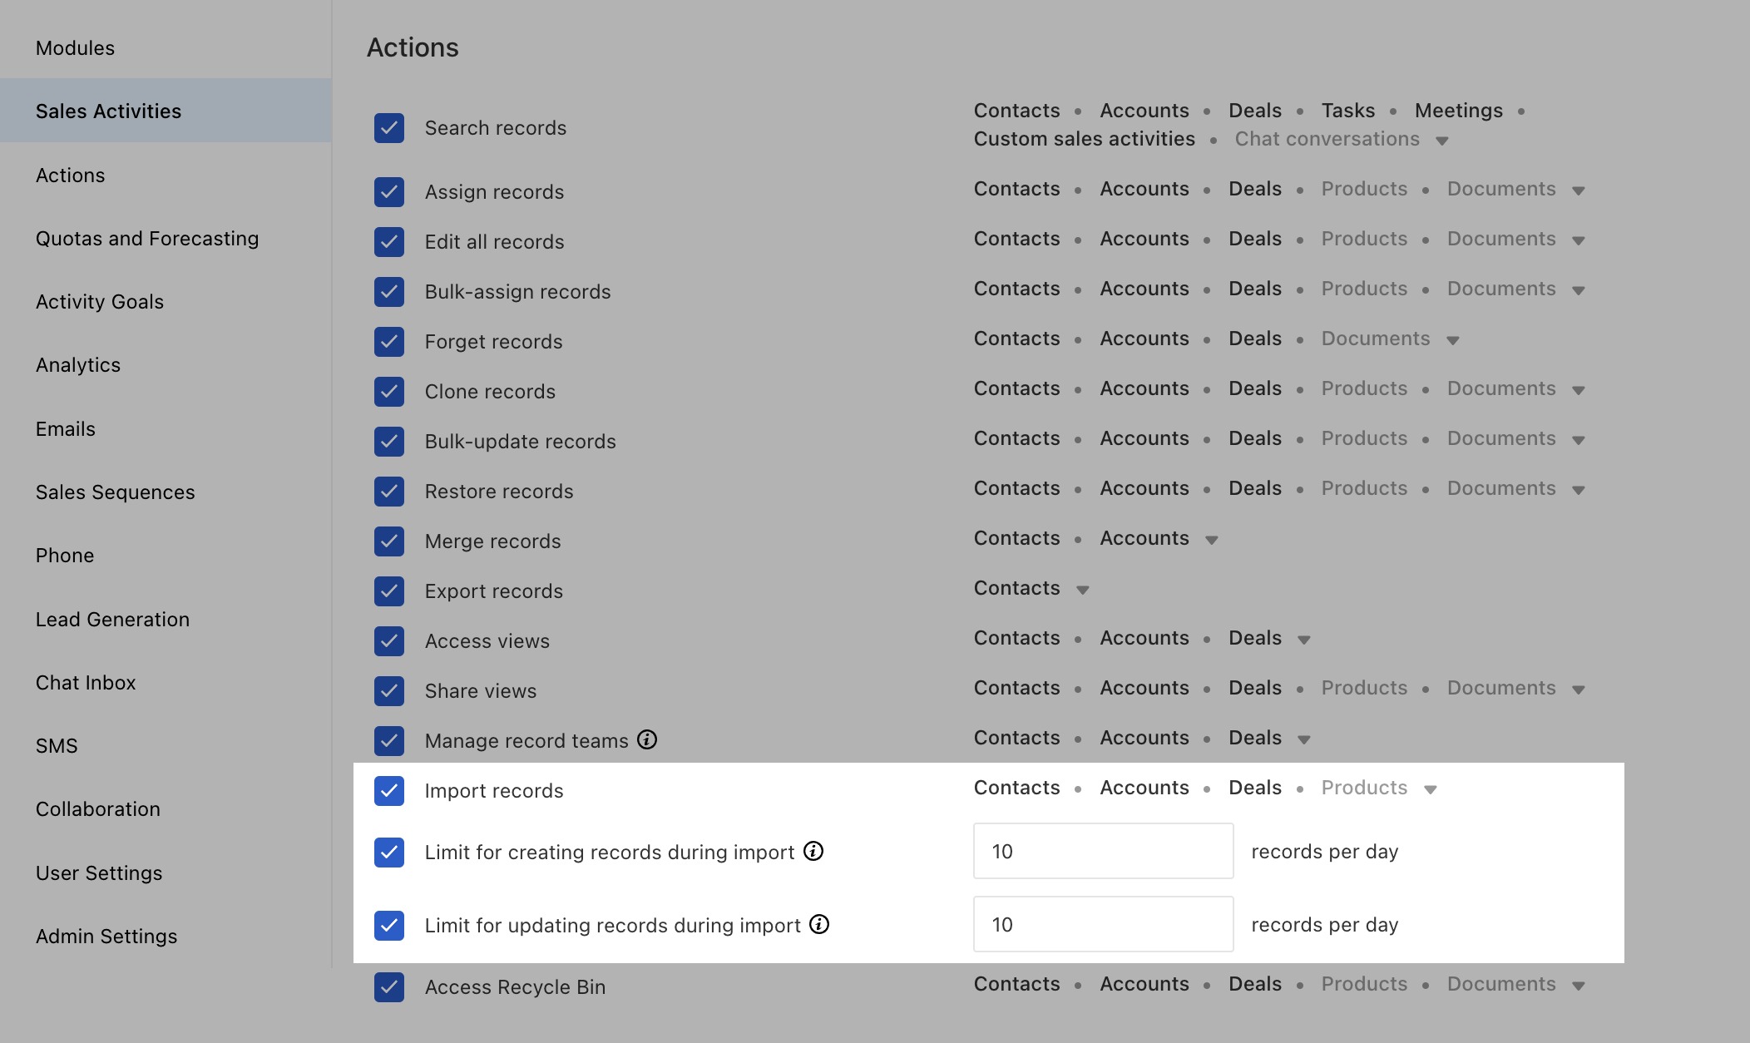Uncheck the Import records checkbox
Image resolution: width=1750 pixels, height=1043 pixels.
tap(389, 790)
